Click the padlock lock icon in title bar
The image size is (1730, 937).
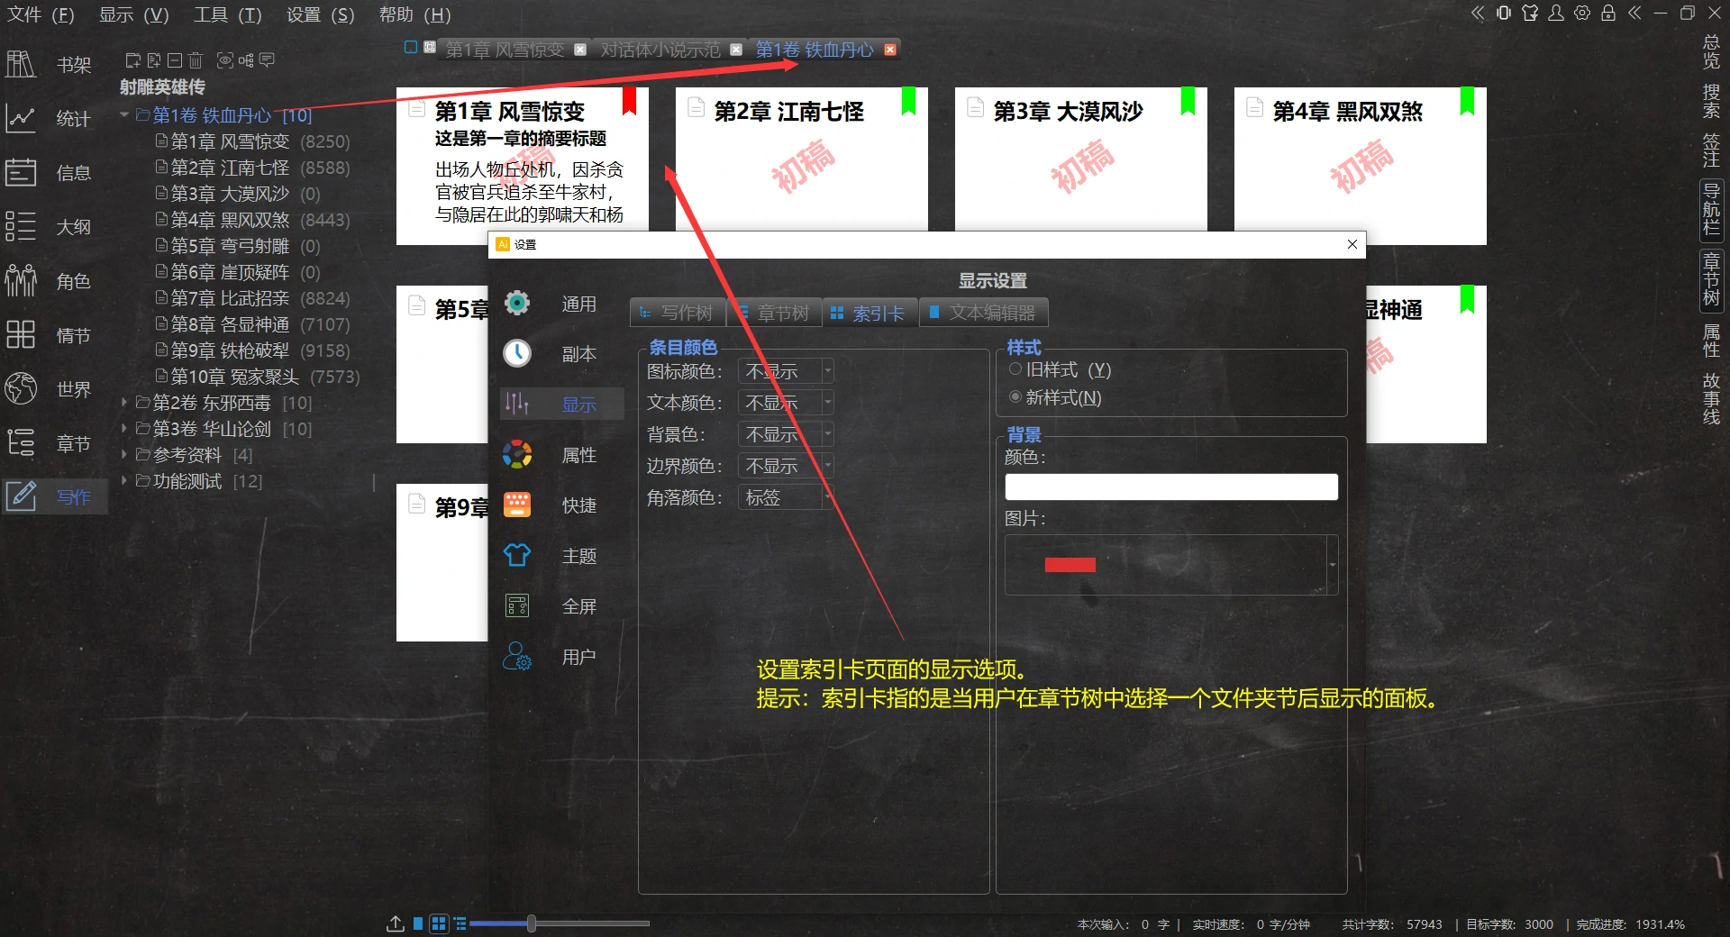click(x=1608, y=14)
